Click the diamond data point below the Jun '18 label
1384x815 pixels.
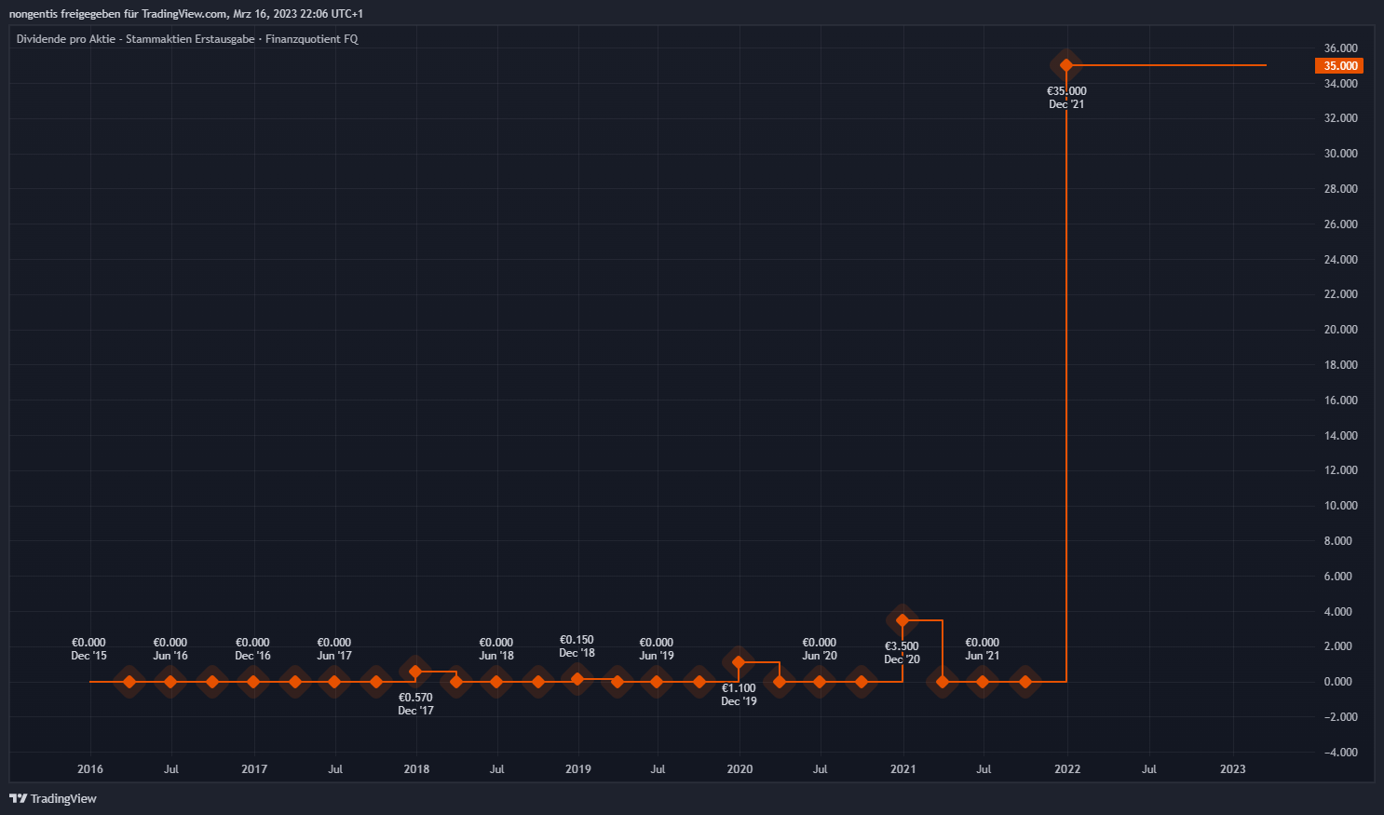click(x=496, y=682)
